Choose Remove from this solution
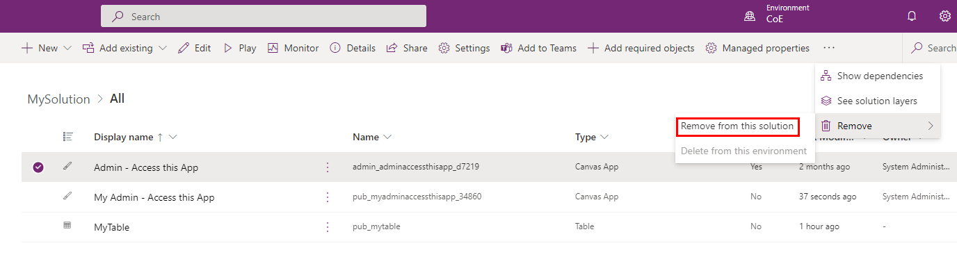Viewport: 957px width, 257px height. (x=737, y=126)
